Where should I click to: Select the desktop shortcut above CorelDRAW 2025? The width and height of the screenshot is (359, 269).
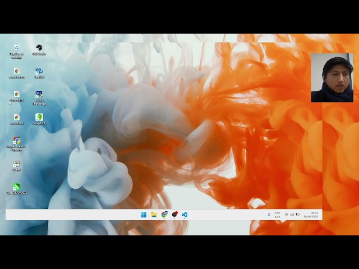click(16, 166)
